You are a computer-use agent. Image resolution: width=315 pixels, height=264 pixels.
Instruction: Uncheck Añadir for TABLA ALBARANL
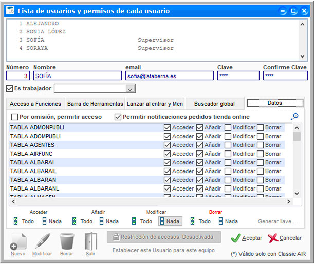(199, 188)
